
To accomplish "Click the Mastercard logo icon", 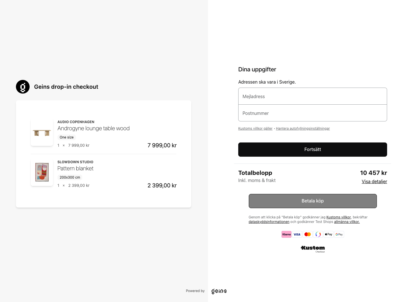I will pos(307,234).
